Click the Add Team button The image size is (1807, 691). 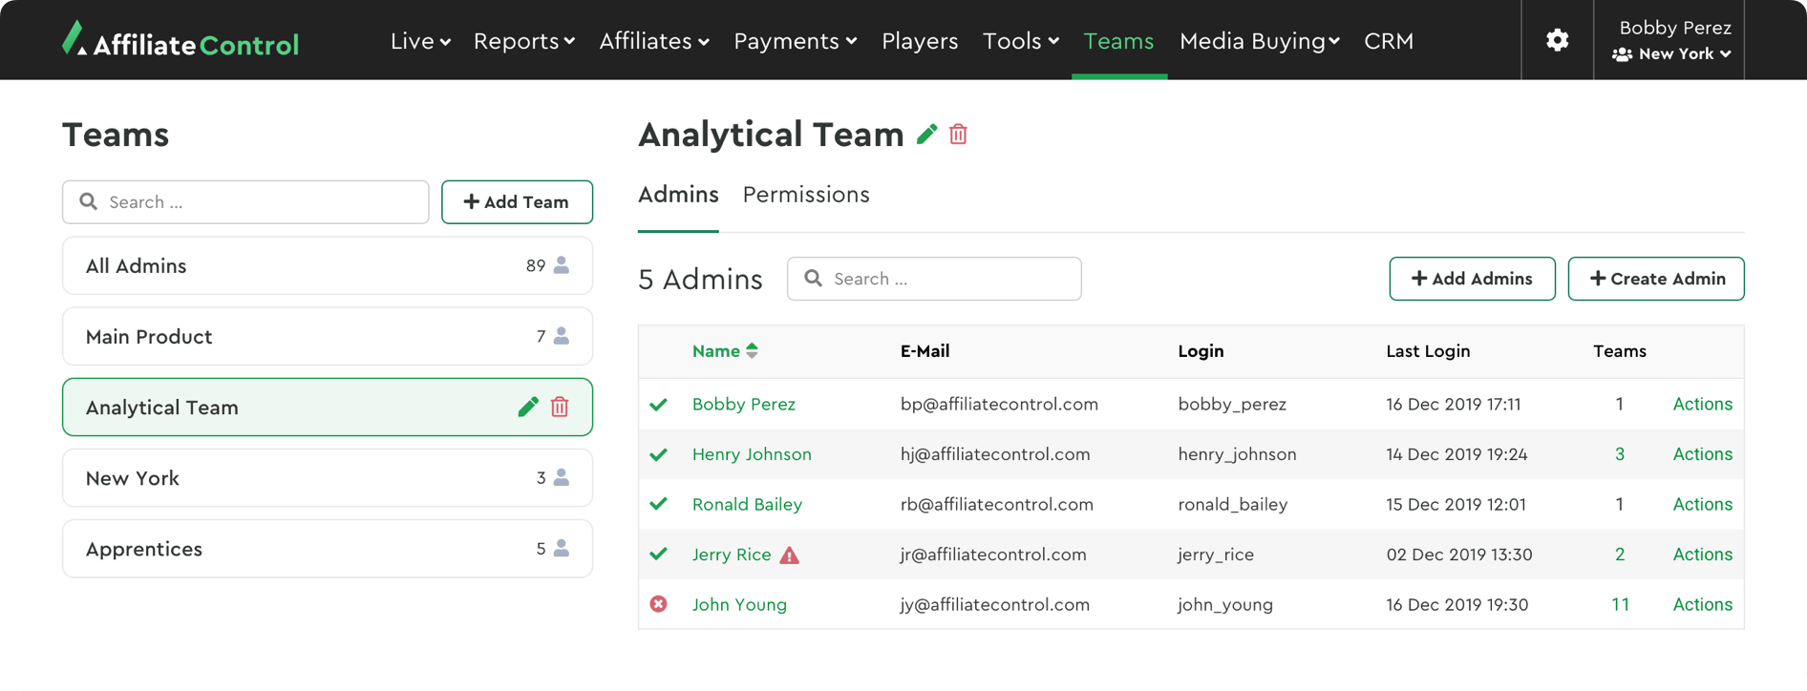click(517, 202)
